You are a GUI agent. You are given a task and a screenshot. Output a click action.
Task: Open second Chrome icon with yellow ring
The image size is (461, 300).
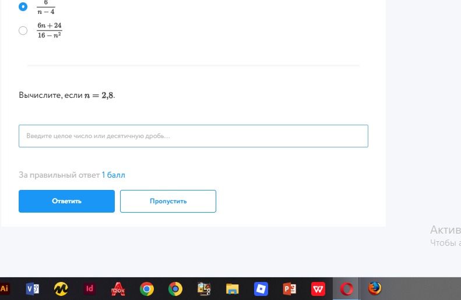[175, 289]
